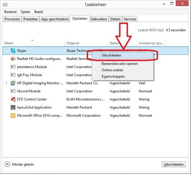
Task: Switch to the Details tab
Action: (x=115, y=19)
